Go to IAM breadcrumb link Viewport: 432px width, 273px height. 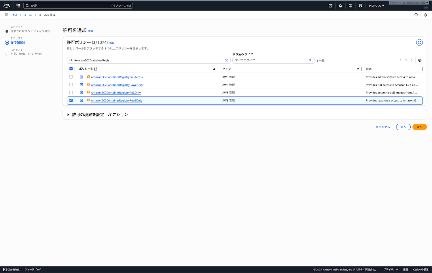pyautogui.click(x=14, y=15)
